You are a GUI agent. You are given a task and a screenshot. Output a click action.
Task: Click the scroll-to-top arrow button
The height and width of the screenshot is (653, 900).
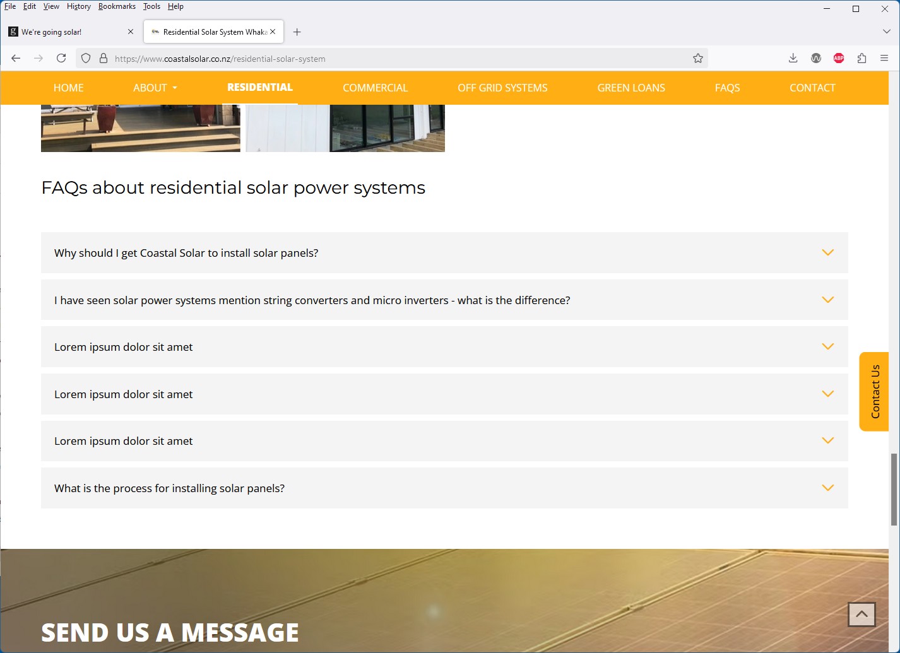click(x=862, y=614)
